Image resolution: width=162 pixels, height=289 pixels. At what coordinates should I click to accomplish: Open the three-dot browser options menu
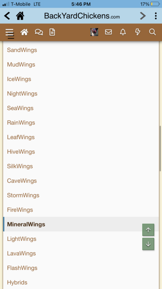click(x=156, y=16)
